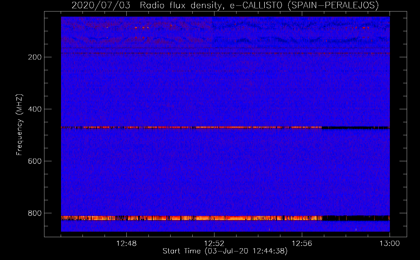The image size is (420, 260).
Task: Click the 400 frequency tick label
Action: (35, 109)
